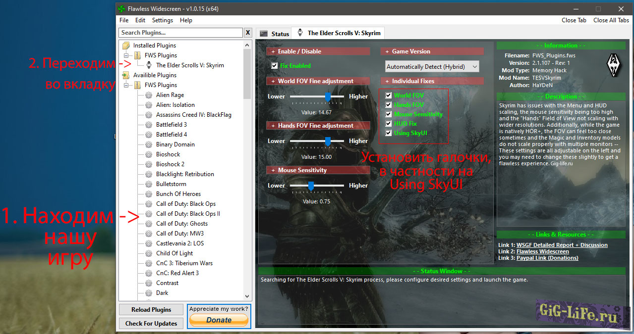
Task: Toggle the Fix Enabled checkbox
Action: click(275, 66)
